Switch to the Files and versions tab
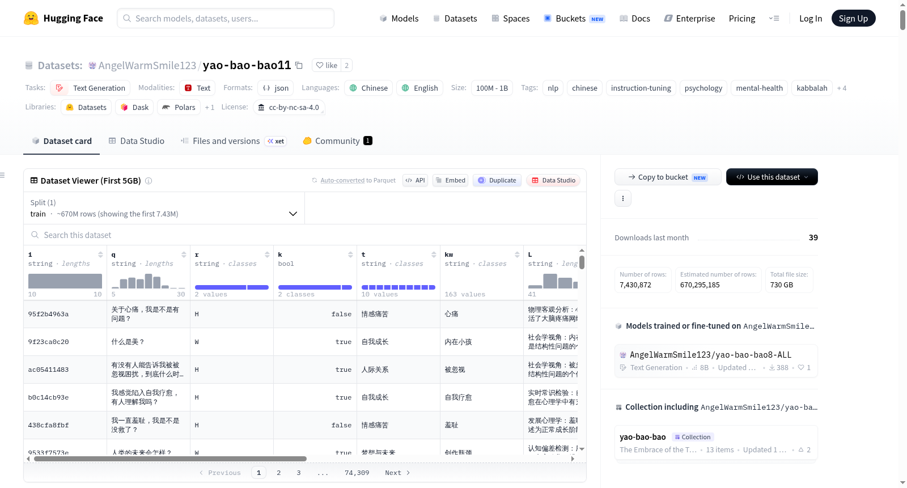Image resolution: width=907 pixels, height=488 pixels. [234, 141]
